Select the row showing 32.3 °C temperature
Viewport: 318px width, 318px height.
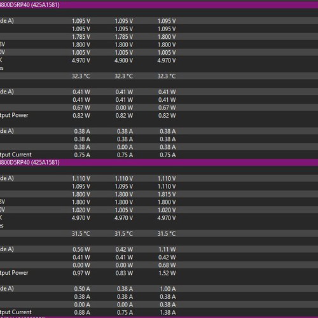click(159, 76)
